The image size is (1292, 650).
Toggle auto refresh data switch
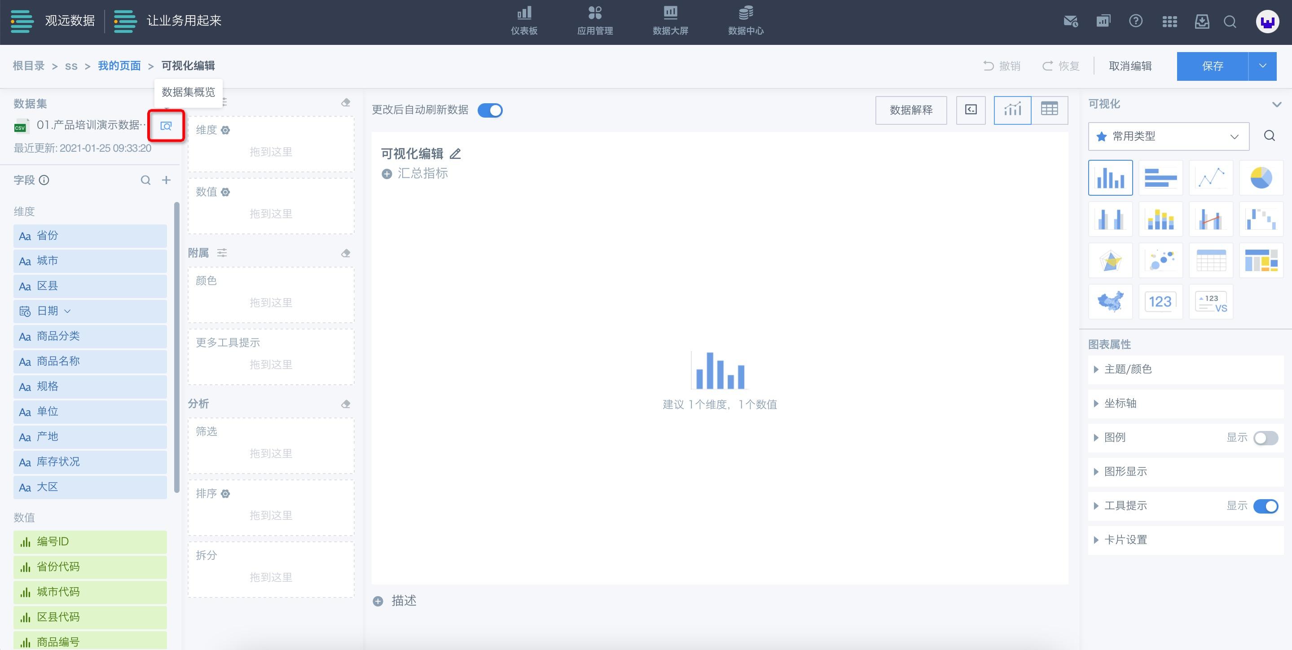490,110
